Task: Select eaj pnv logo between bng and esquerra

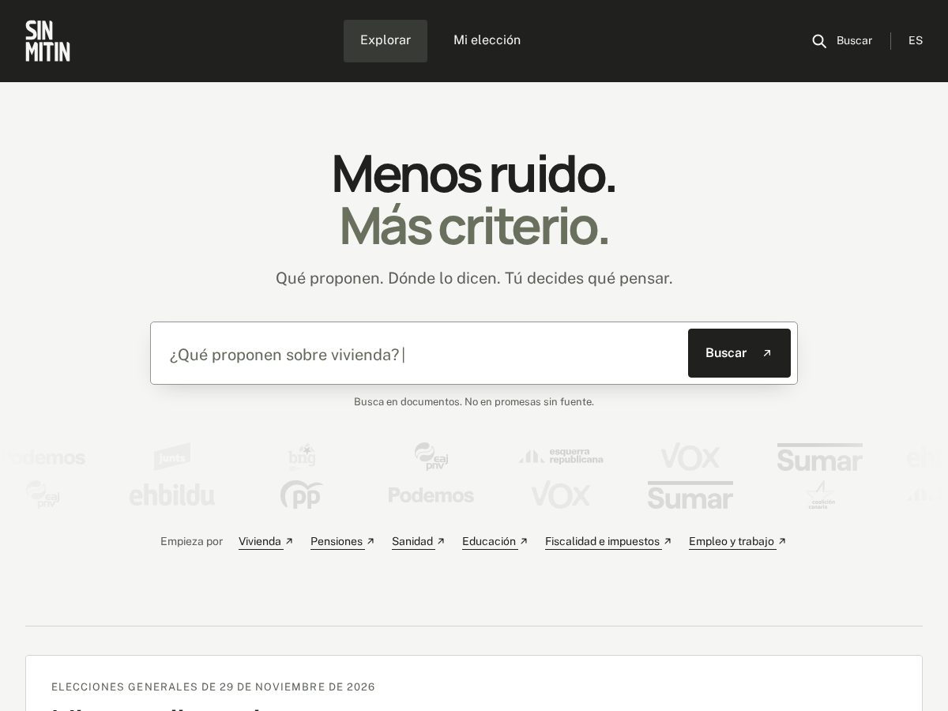Action: point(431,457)
